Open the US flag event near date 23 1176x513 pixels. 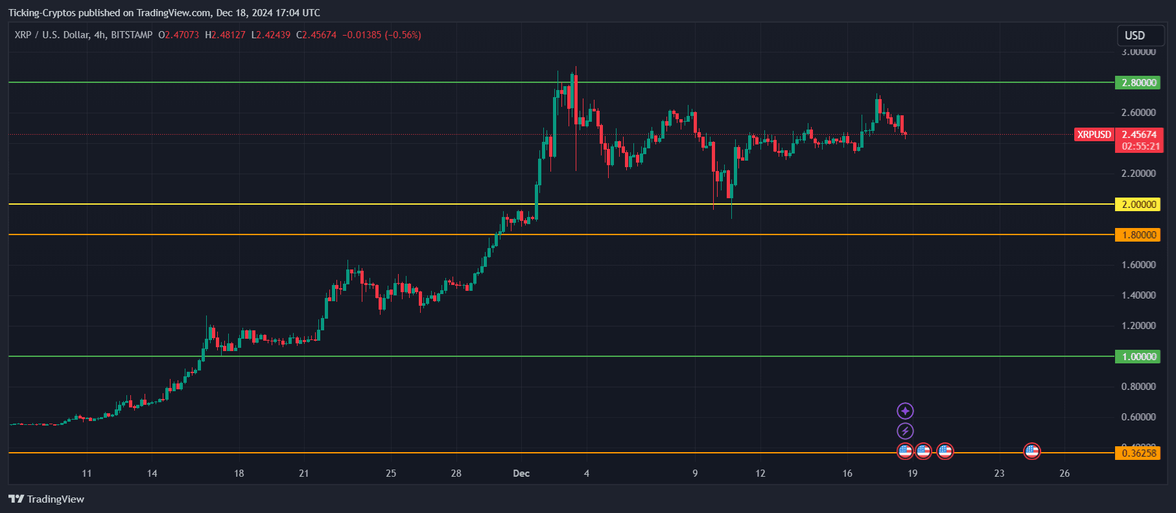(x=1031, y=451)
